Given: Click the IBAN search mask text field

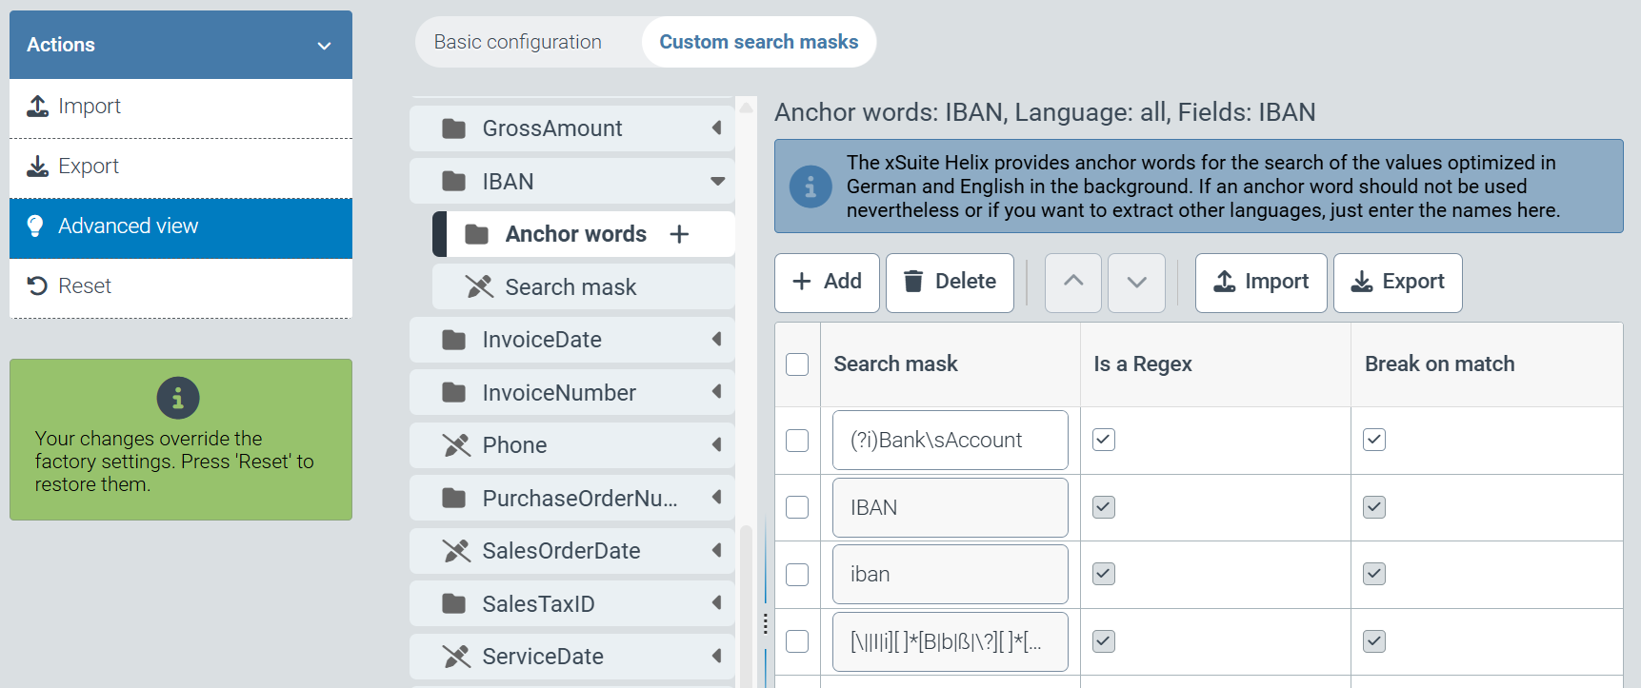Looking at the screenshot, I should [x=950, y=507].
